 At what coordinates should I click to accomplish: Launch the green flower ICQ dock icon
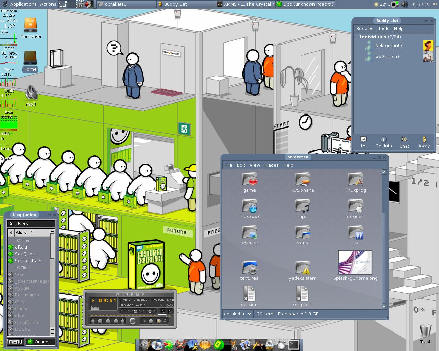(x=169, y=344)
